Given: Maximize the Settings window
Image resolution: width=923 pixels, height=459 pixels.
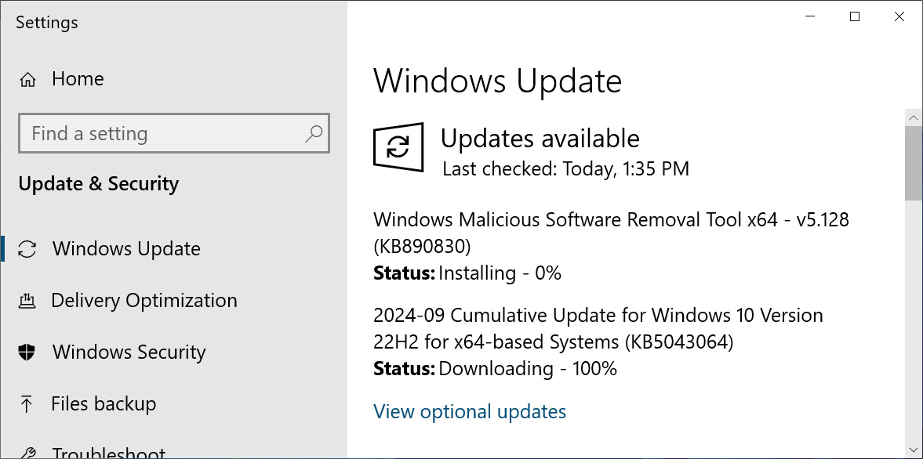Looking at the screenshot, I should (x=854, y=16).
